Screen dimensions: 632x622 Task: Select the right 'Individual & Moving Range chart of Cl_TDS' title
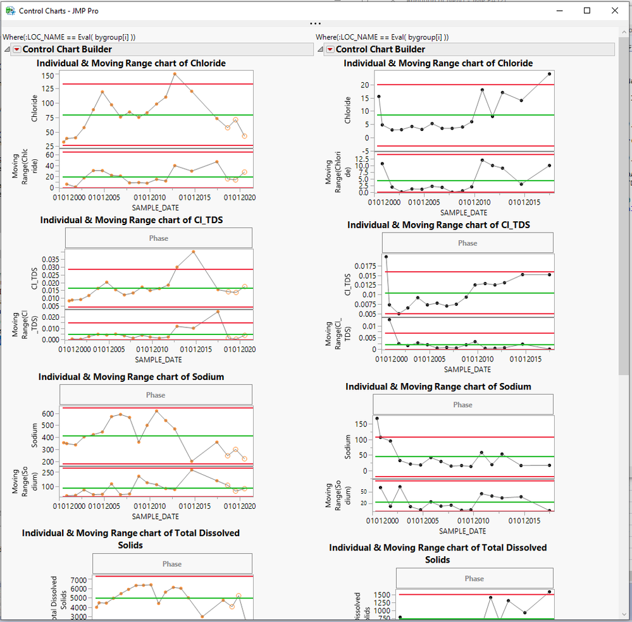click(438, 225)
